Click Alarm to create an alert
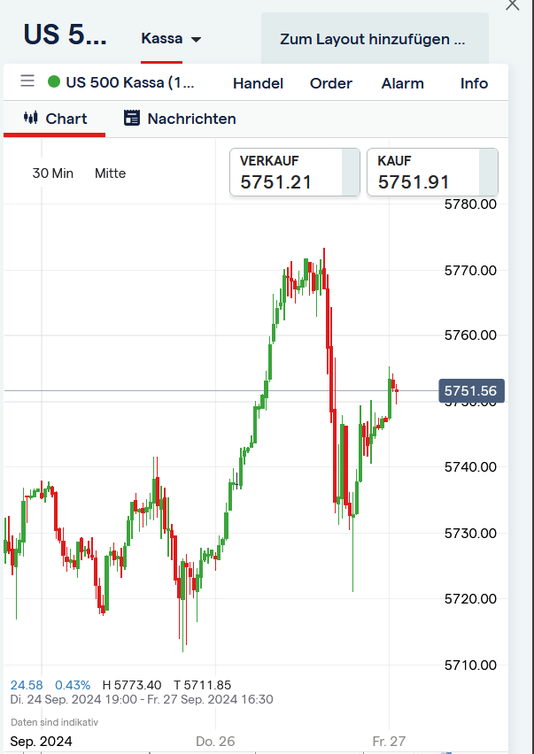The width and height of the screenshot is (534, 754). point(402,82)
